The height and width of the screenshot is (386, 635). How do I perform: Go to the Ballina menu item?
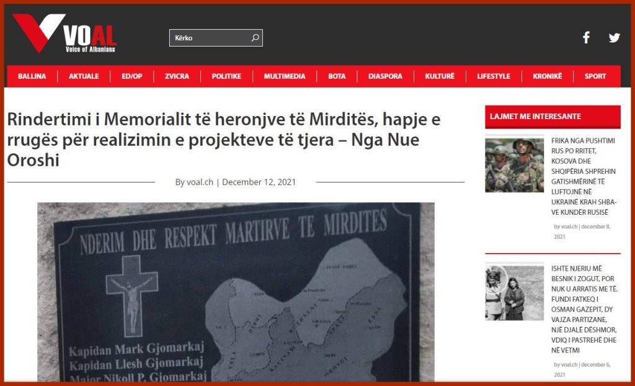point(32,76)
